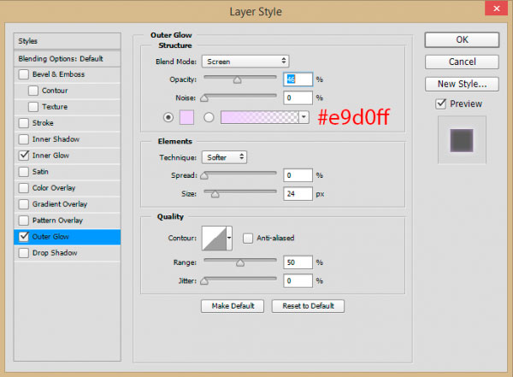The image size is (513, 377).
Task: Click Reset to Default button
Action: 308,306
